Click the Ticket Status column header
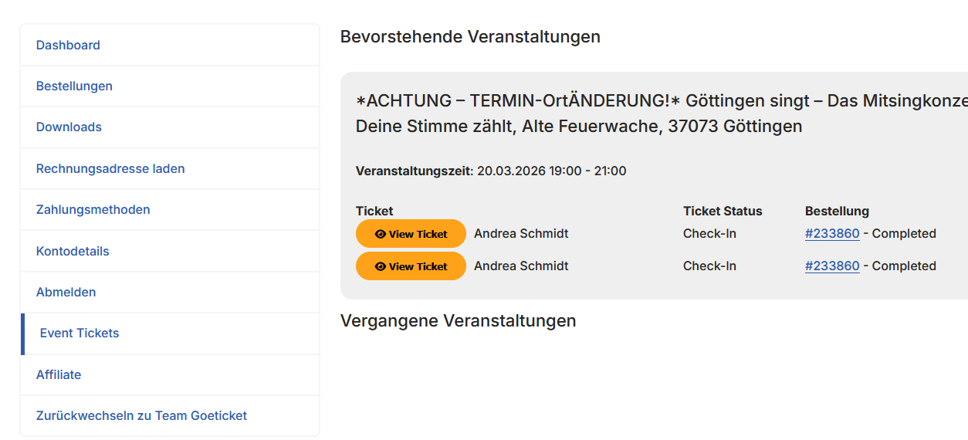This screenshot has width=968, height=440. coord(723,212)
